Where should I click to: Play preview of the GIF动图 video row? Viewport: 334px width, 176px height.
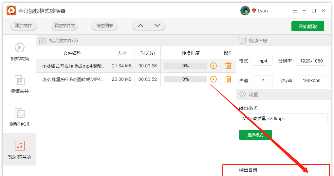[x=213, y=79]
